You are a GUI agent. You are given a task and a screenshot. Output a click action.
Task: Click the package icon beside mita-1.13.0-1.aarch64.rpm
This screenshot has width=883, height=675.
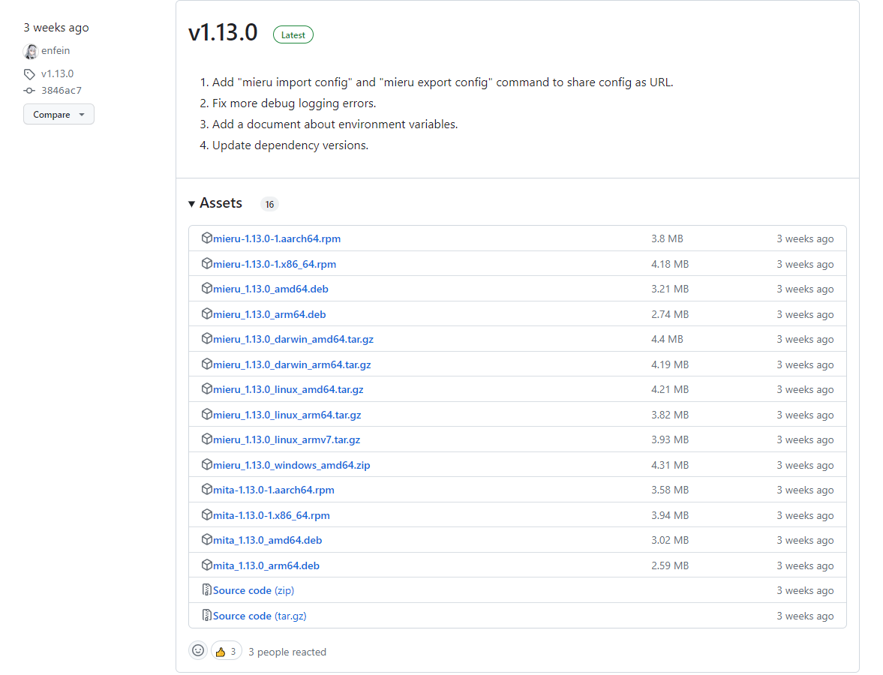click(x=206, y=489)
